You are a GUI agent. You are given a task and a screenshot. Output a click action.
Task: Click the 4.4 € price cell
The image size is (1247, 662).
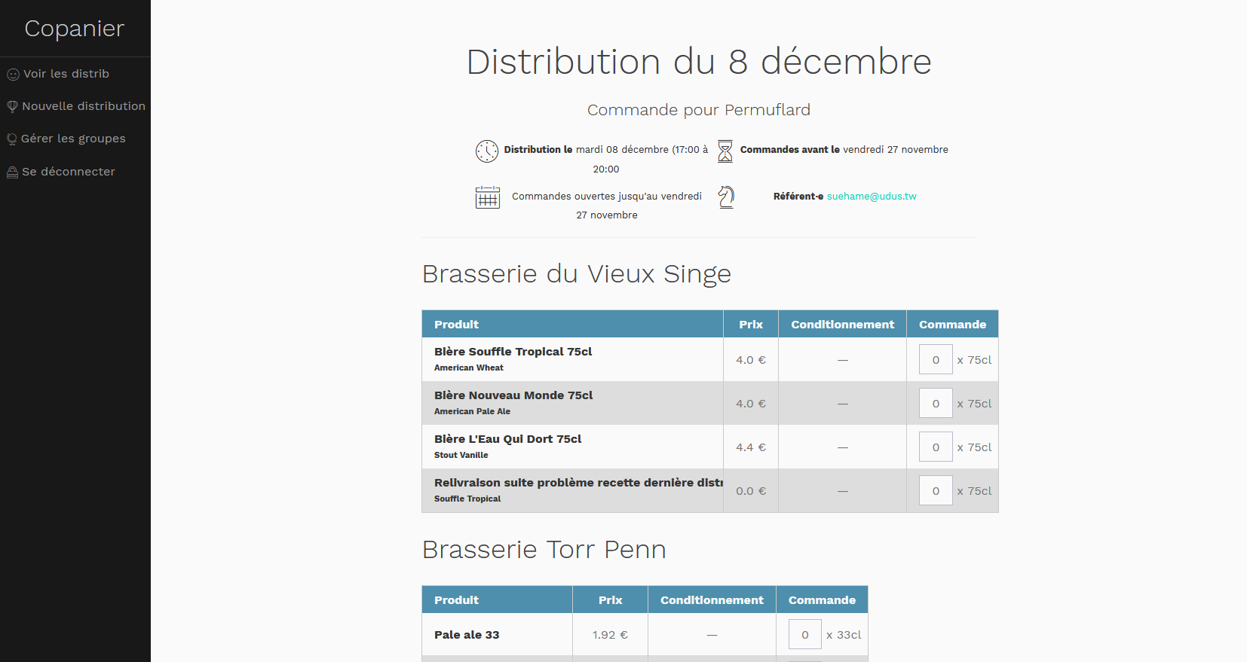click(751, 447)
